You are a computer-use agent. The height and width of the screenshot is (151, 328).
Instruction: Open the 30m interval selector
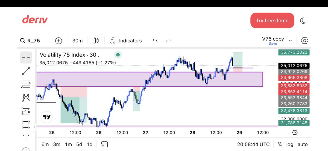click(77, 41)
